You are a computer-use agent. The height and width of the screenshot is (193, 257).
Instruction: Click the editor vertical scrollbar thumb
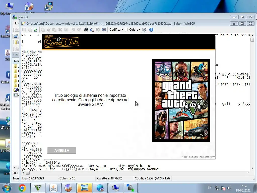point(252,40)
